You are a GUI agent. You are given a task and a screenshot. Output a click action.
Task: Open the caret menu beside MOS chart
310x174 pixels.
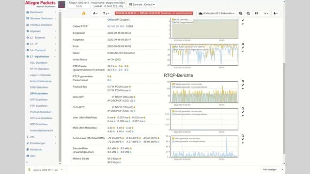(243, 24)
